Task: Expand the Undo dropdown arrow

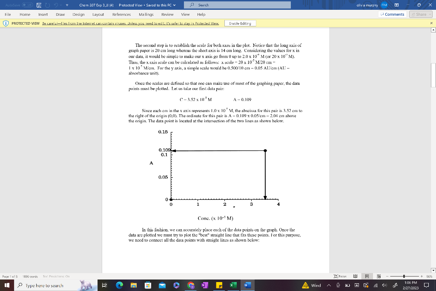Action: point(60,5)
